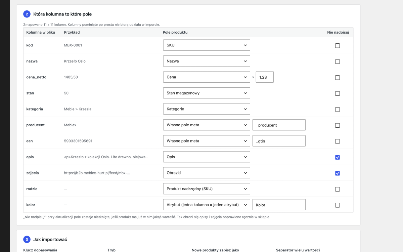Click the Pole produktu column header
The height and width of the screenshot is (252, 403).
coord(175,32)
